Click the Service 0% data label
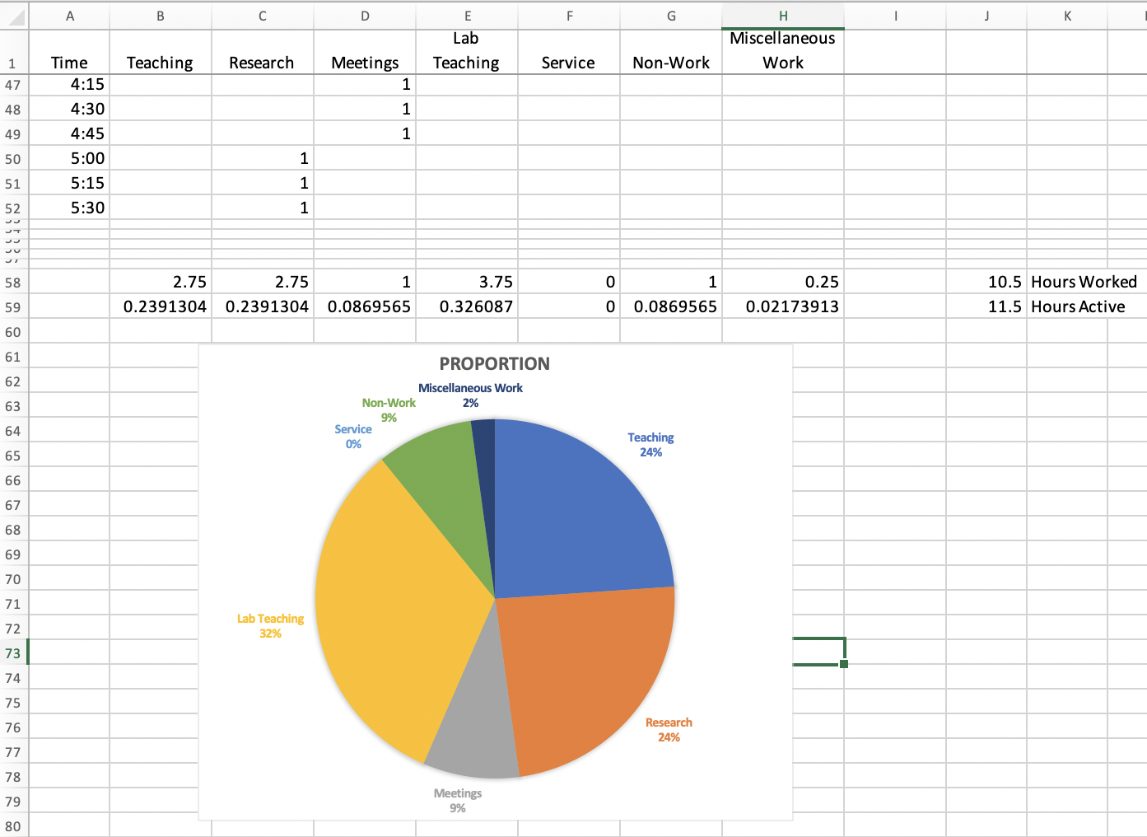1147x837 pixels. point(352,437)
